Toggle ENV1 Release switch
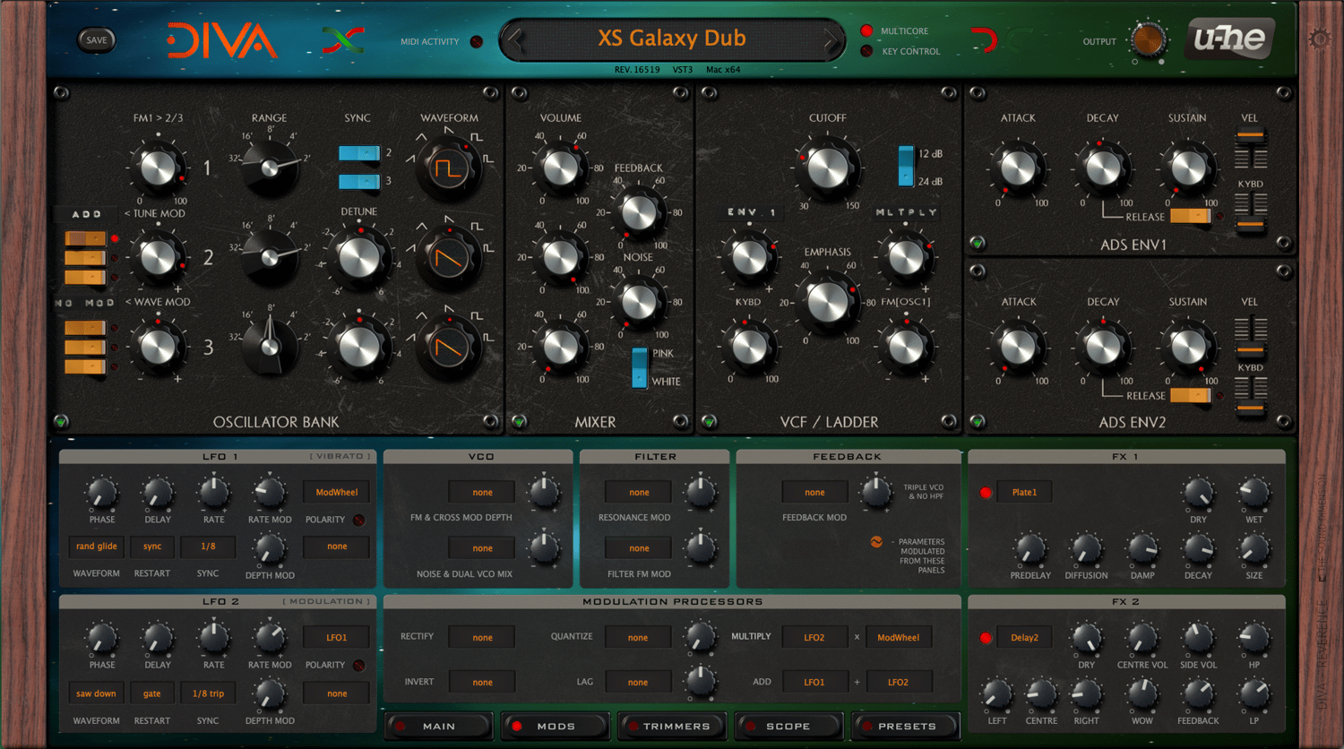This screenshot has width=1344, height=749. click(1191, 216)
